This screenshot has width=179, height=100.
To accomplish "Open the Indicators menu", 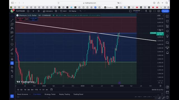I will coord(48,11).
